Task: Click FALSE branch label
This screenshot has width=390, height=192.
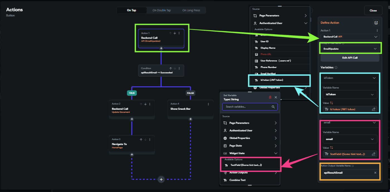Action: point(191,93)
